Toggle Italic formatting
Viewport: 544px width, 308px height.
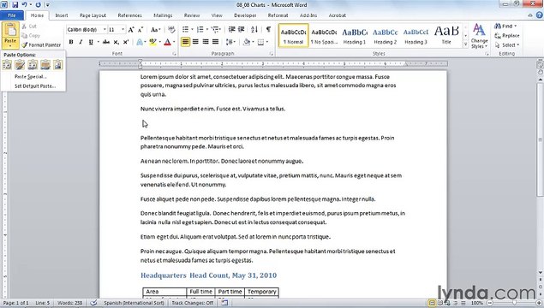(x=81, y=42)
